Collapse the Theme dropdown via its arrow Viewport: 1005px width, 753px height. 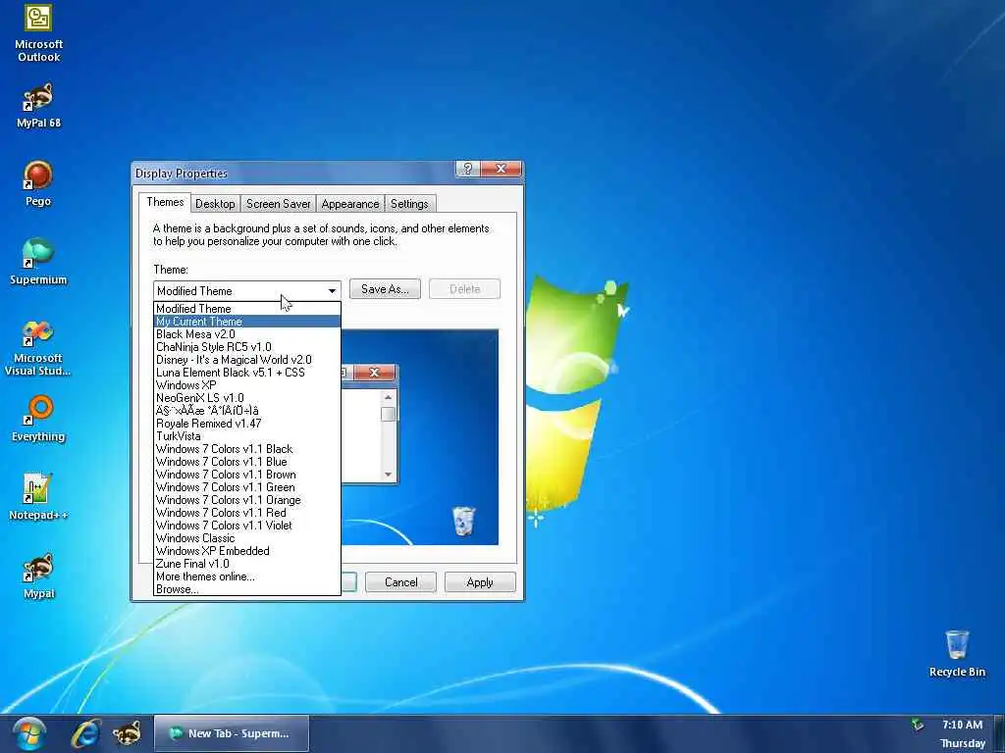point(332,290)
